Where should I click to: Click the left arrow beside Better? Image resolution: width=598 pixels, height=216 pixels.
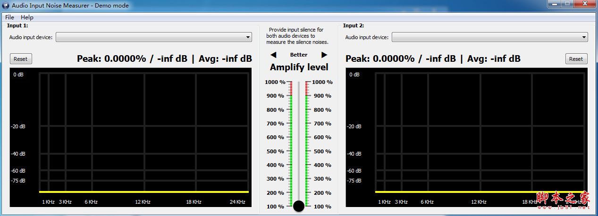(x=273, y=55)
